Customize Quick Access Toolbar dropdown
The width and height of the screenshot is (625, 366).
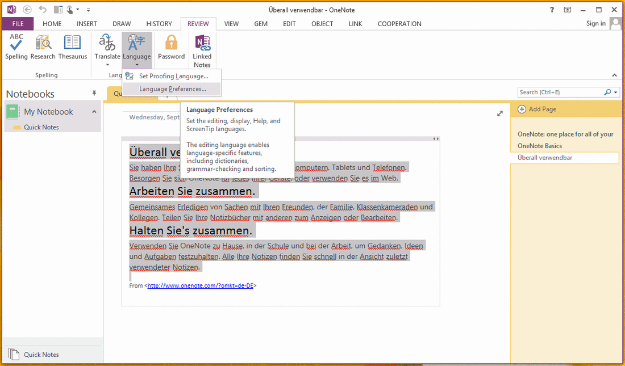[88, 10]
